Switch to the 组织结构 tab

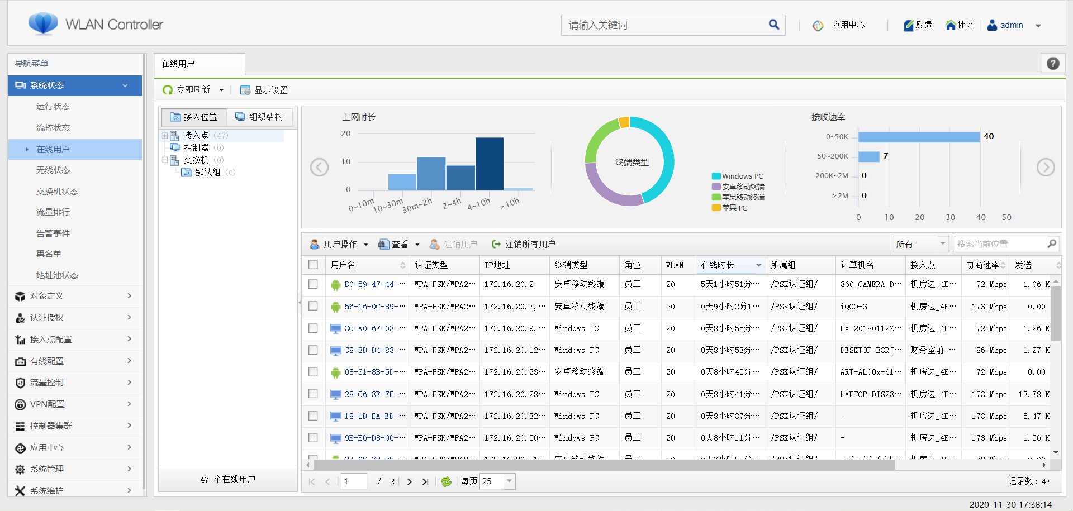pyautogui.click(x=259, y=117)
